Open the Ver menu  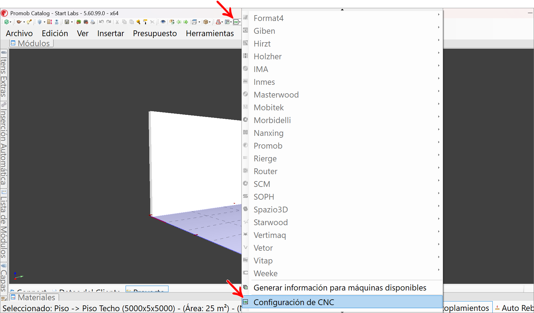[x=83, y=33]
